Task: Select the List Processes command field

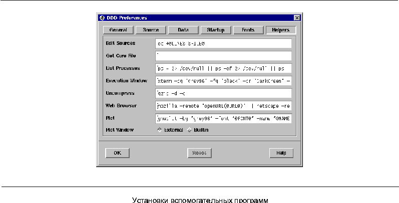Action: click(223, 68)
